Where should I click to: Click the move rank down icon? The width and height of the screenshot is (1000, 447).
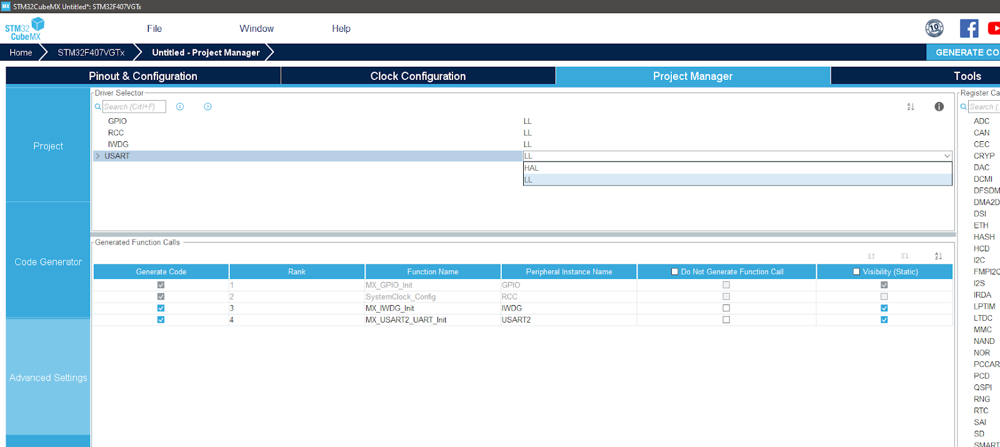click(904, 256)
